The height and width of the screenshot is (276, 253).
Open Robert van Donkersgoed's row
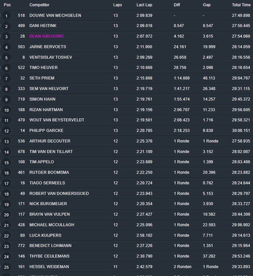(x=59, y=193)
